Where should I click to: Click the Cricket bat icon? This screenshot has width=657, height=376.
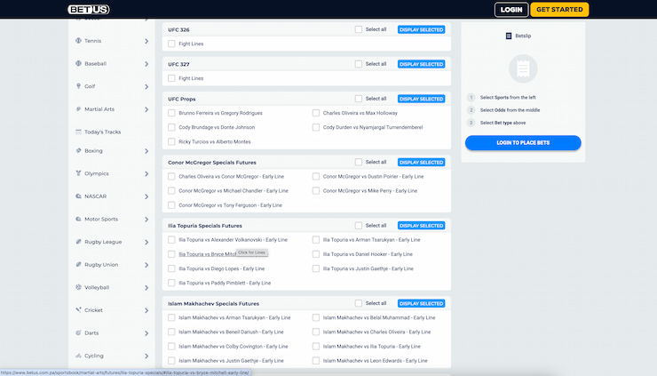[78, 310]
